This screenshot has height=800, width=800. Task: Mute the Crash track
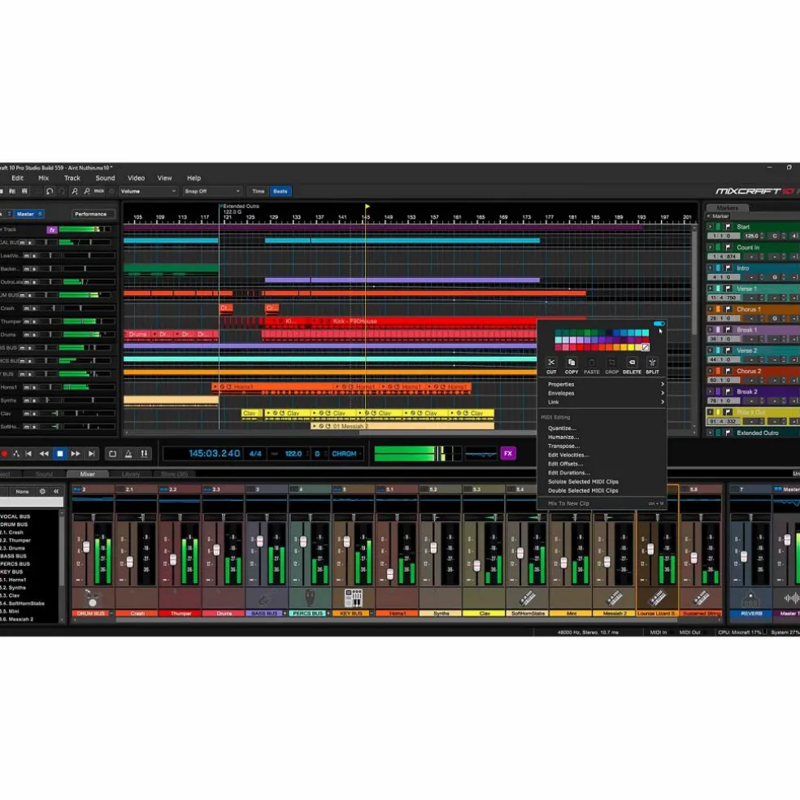[26, 308]
